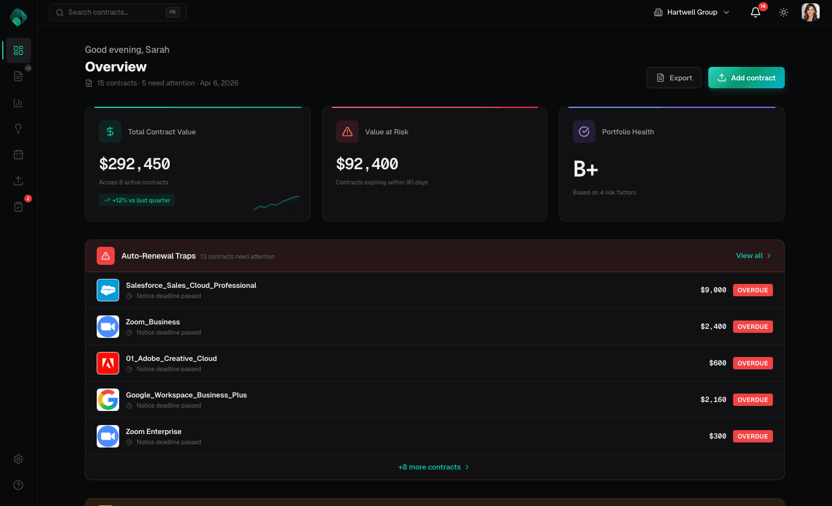Click 'View all' on Auto-Renewal Traps
Viewport: 832px width, 506px height.
point(753,256)
